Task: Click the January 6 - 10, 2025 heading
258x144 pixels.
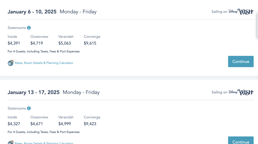Action: 32,12
